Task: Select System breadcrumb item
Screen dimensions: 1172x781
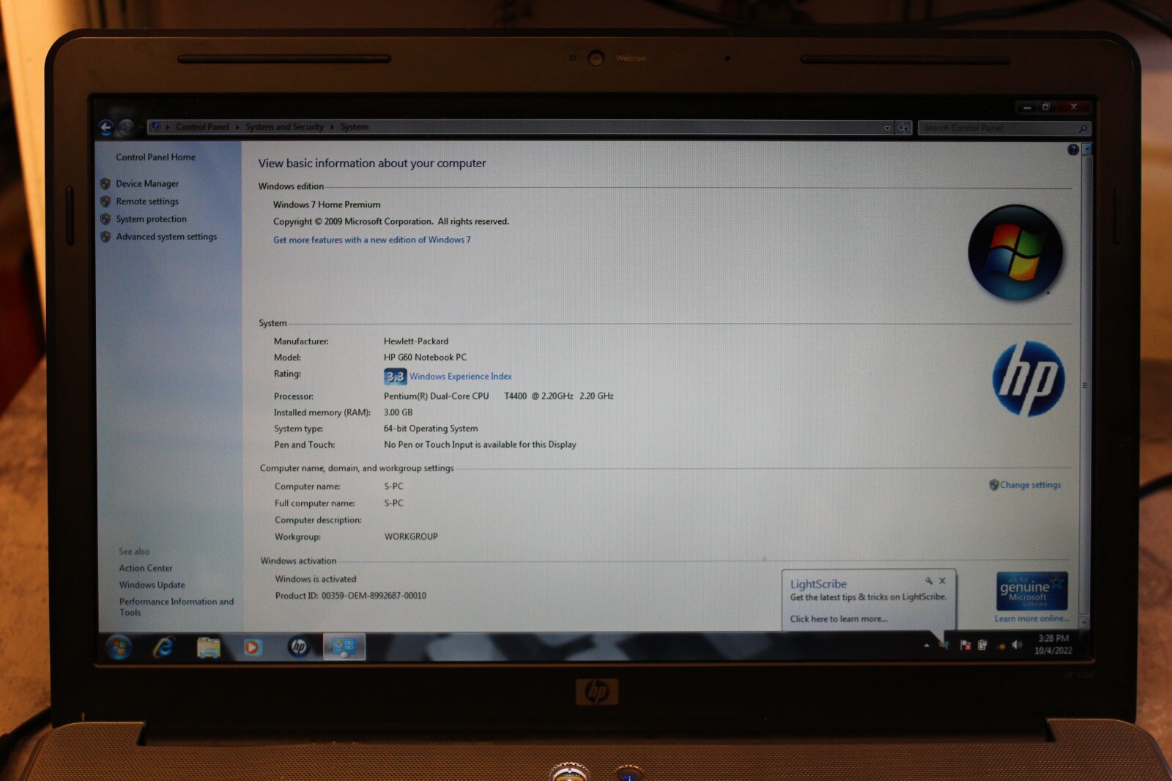Action: [x=355, y=127]
